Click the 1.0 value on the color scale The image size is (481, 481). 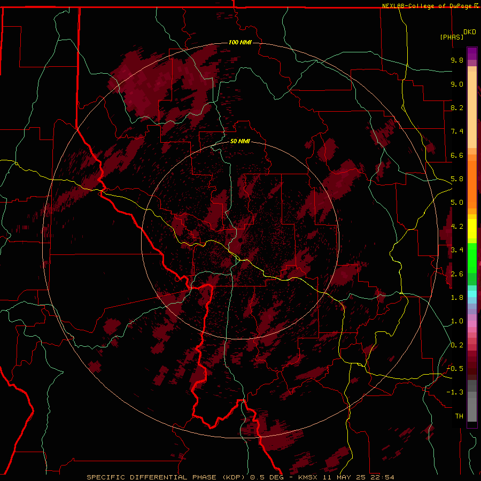(x=457, y=321)
